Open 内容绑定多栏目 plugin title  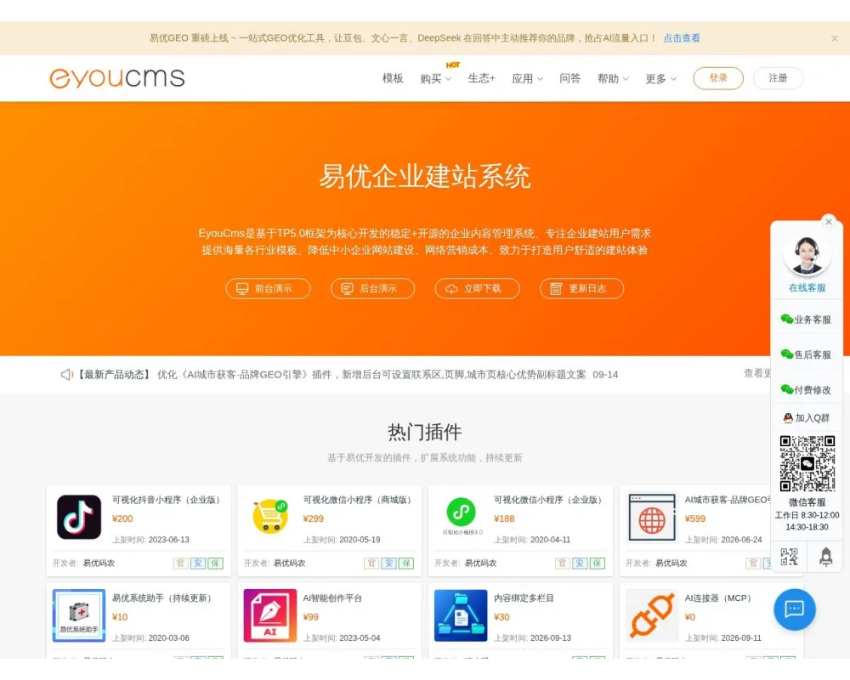[524, 598]
